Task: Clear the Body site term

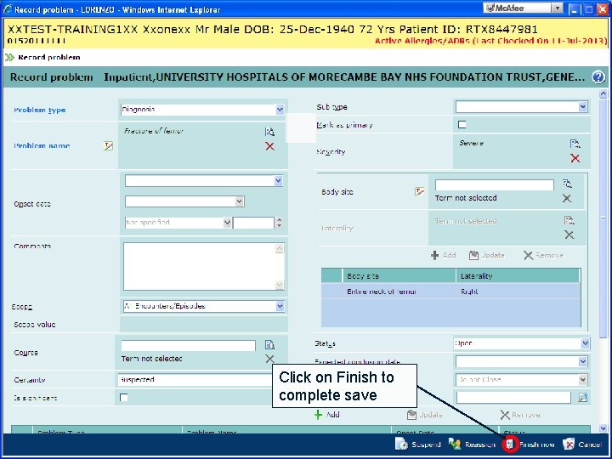Action: (x=567, y=198)
